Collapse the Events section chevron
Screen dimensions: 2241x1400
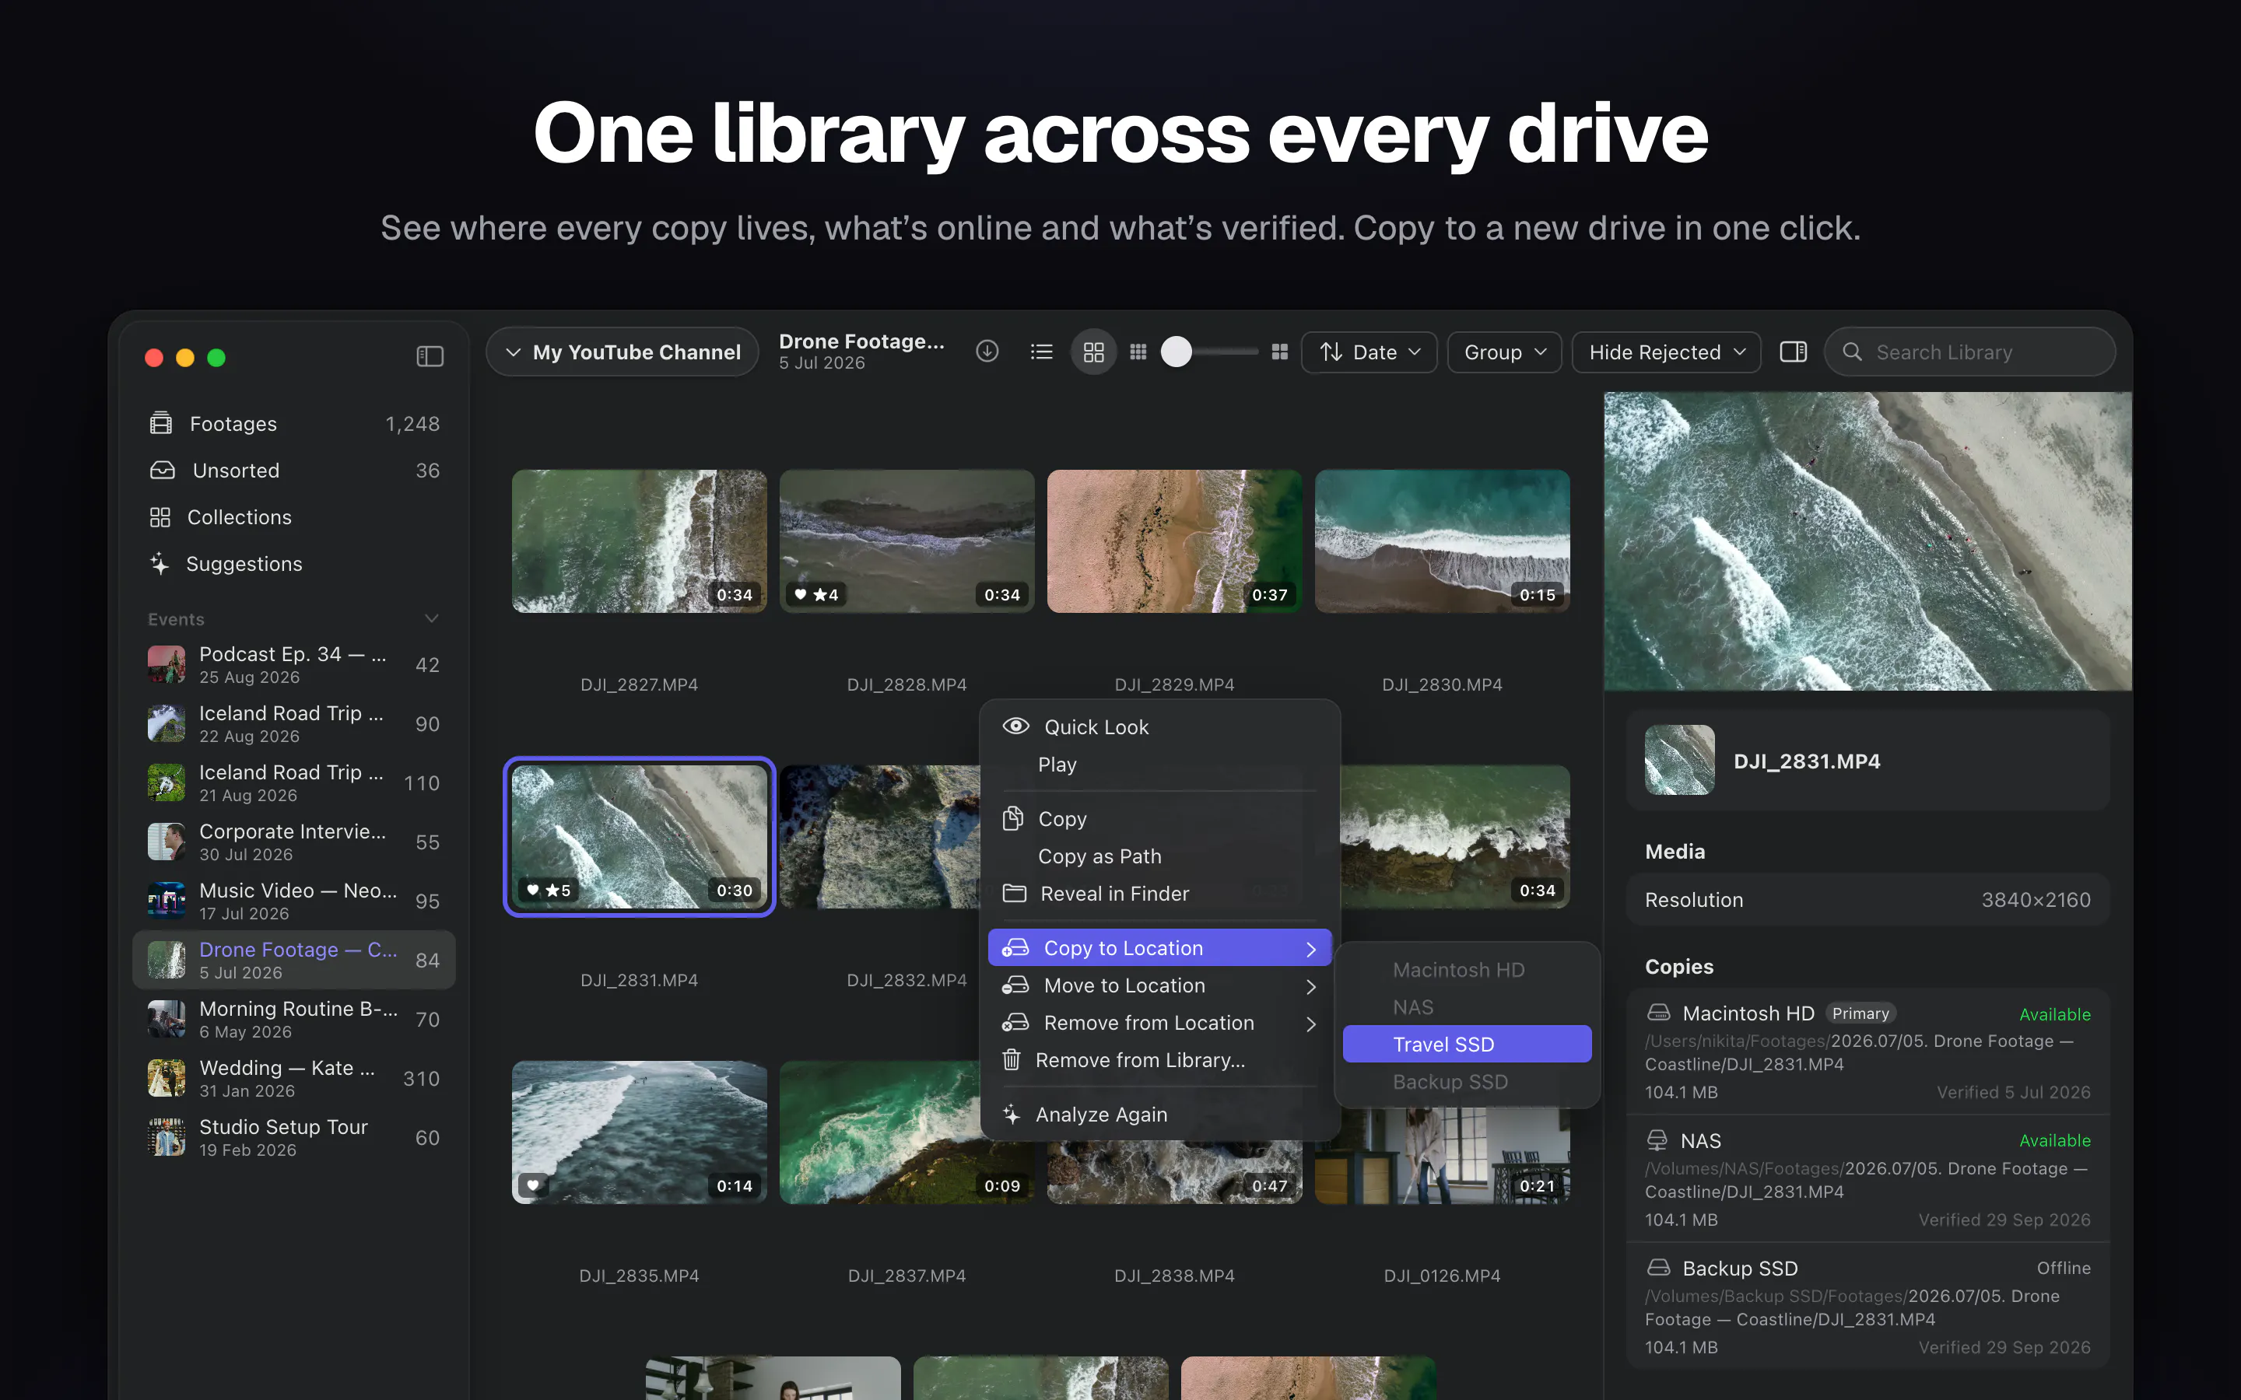pos(432,618)
